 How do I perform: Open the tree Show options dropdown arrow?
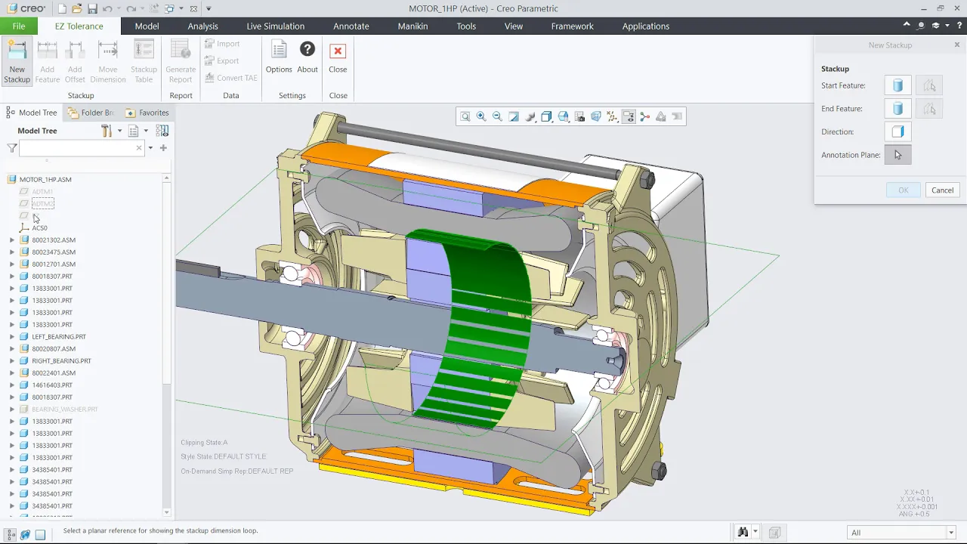point(146,131)
